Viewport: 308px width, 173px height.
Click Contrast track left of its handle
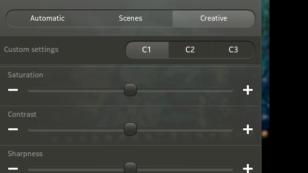76,129
